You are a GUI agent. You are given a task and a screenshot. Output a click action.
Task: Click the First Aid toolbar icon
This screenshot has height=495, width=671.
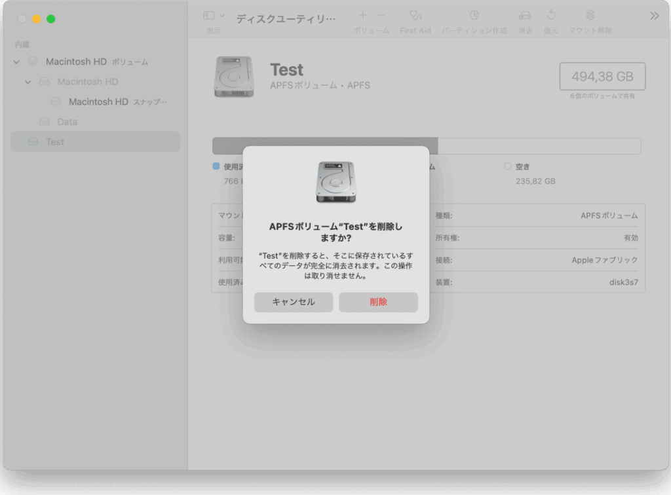point(415,15)
